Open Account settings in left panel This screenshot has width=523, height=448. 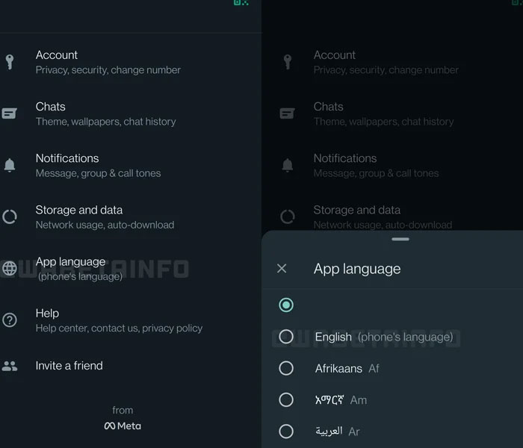pos(108,62)
